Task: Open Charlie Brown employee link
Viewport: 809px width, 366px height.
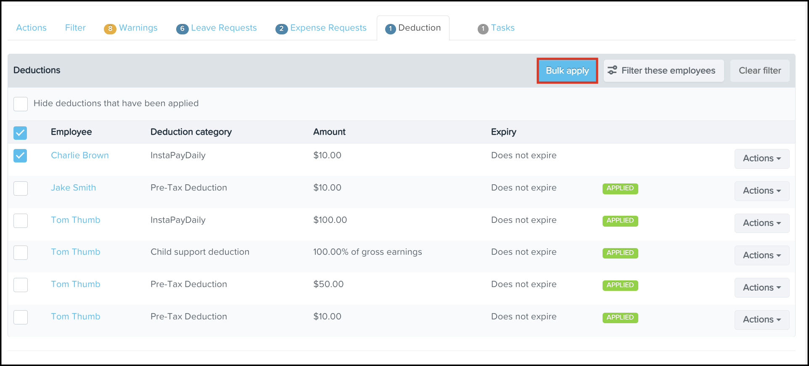Action: (79, 155)
